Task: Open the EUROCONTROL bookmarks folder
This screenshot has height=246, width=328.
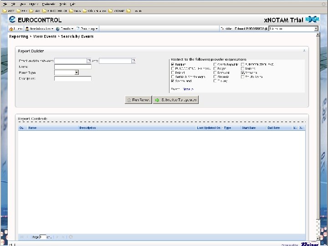Action: coord(54,10)
